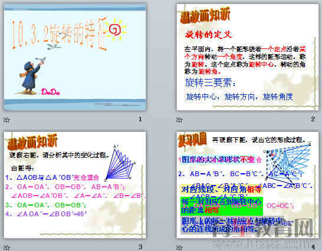Click slide number 1 label
The image size is (322, 251).
pos(140,119)
